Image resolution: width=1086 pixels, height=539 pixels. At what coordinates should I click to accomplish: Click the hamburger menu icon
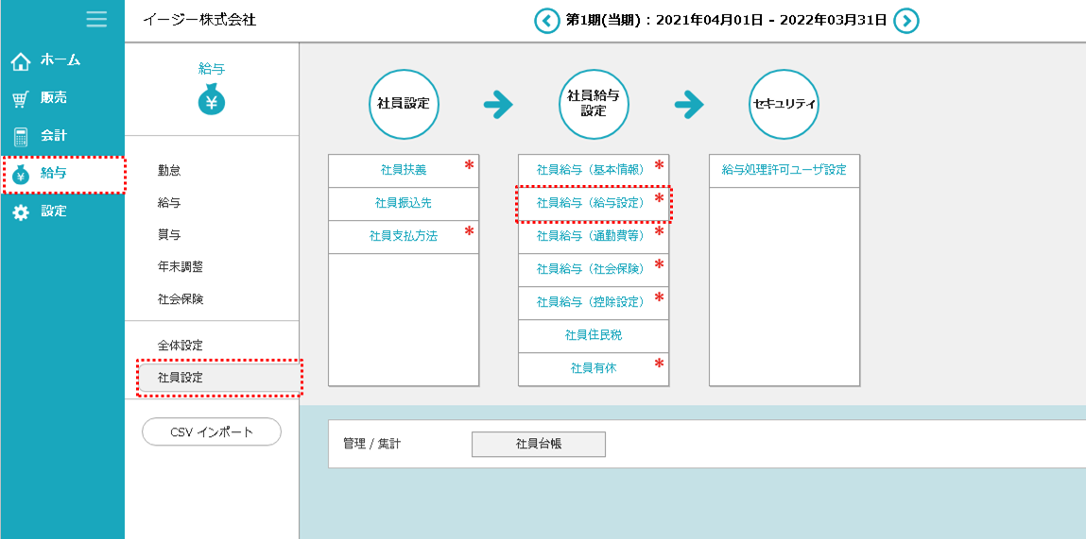click(96, 19)
